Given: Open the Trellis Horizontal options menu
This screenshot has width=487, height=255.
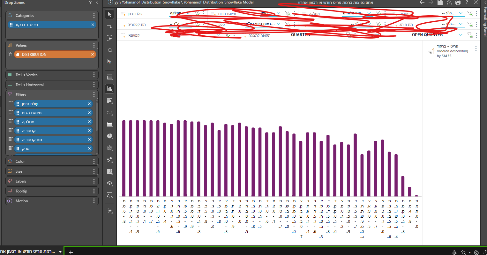Looking at the screenshot, I should pyautogui.click(x=94, y=85).
